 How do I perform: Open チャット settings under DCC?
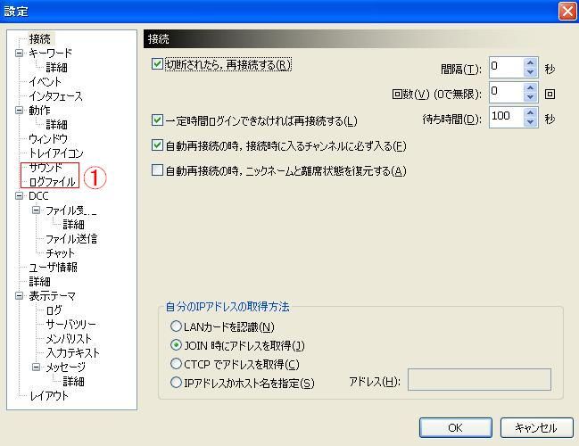tap(60, 253)
